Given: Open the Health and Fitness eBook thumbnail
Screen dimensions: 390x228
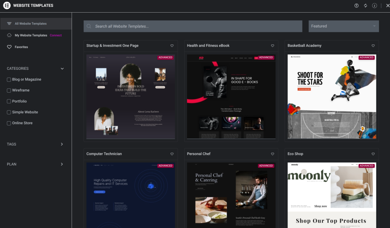Looking at the screenshot, I should coord(231,96).
